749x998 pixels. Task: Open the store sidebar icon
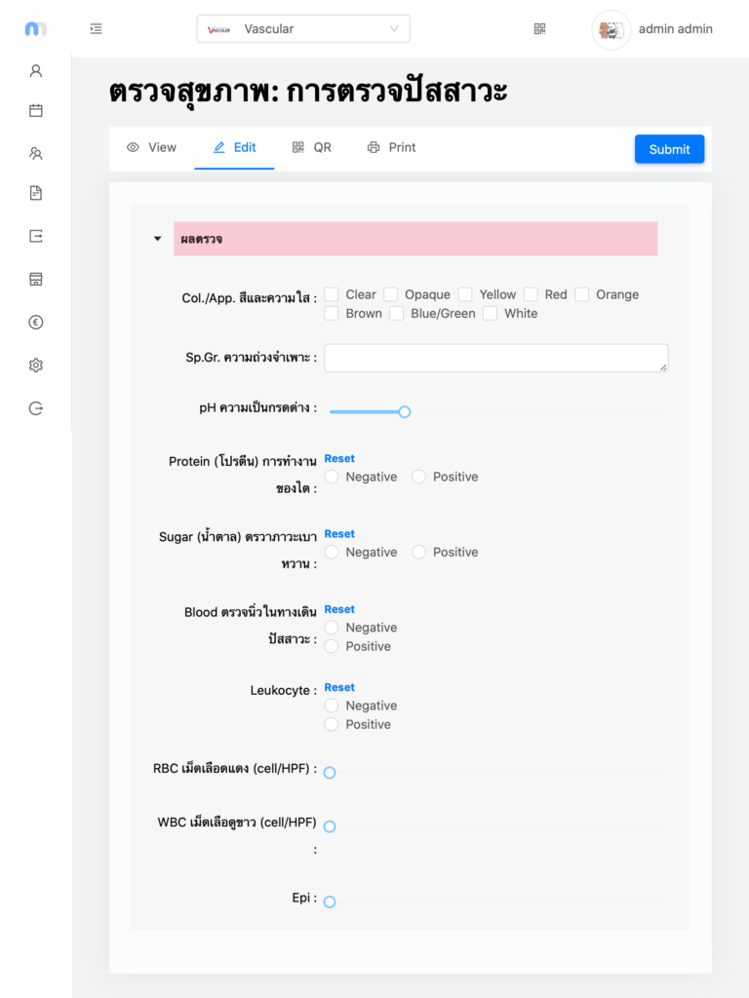point(36,279)
